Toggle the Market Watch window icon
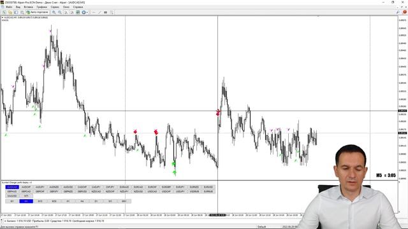Viewport: 408px width, 229px height. click(16, 12)
